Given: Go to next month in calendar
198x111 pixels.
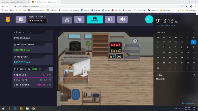Looking at the screenshot, I should [194, 33].
